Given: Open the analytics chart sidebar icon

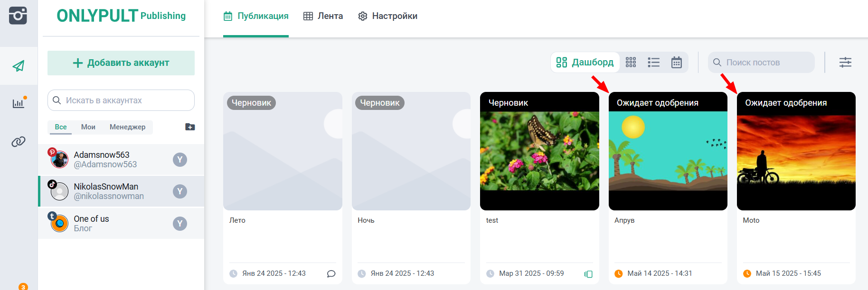Looking at the screenshot, I should click(19, 103).
